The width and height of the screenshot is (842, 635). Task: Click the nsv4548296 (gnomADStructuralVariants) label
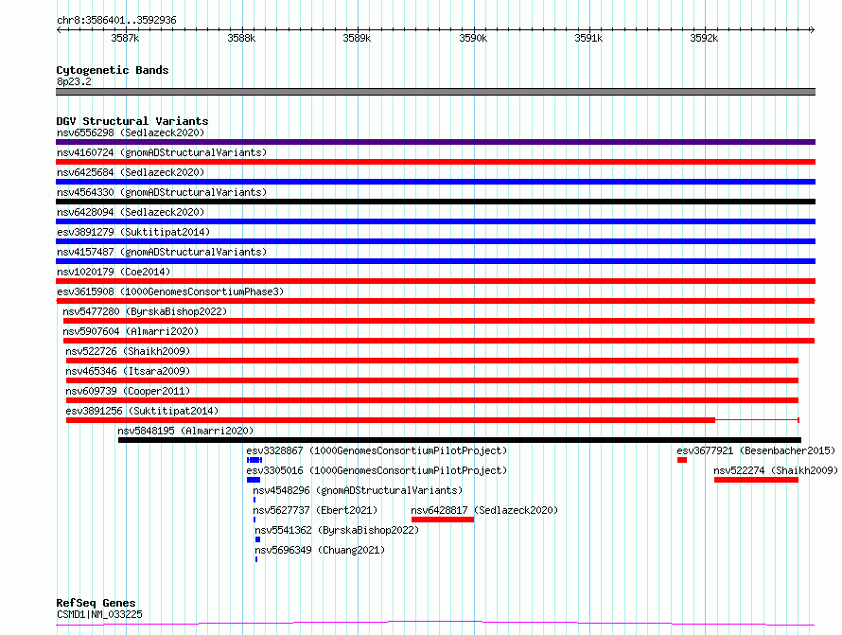tap(358, 490)
